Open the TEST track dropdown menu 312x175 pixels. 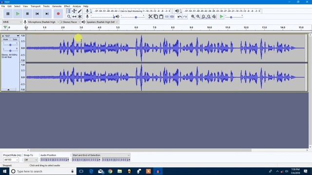18,36
